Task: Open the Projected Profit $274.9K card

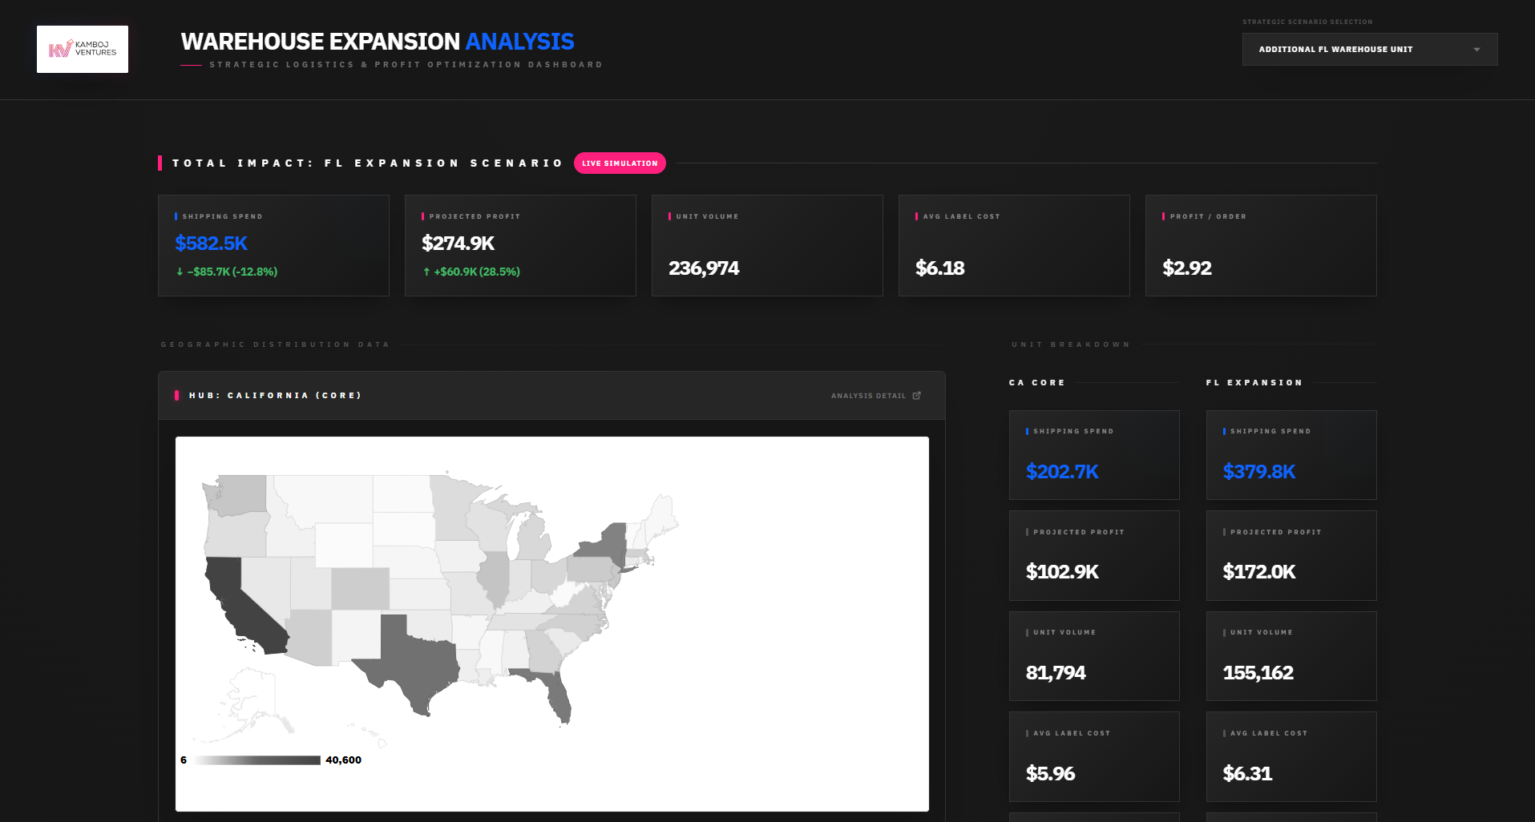Action: coord(520,245)
